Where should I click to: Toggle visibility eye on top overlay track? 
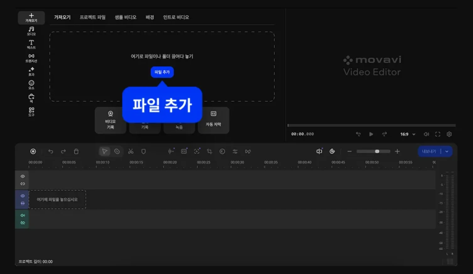[x=23, y=176]
